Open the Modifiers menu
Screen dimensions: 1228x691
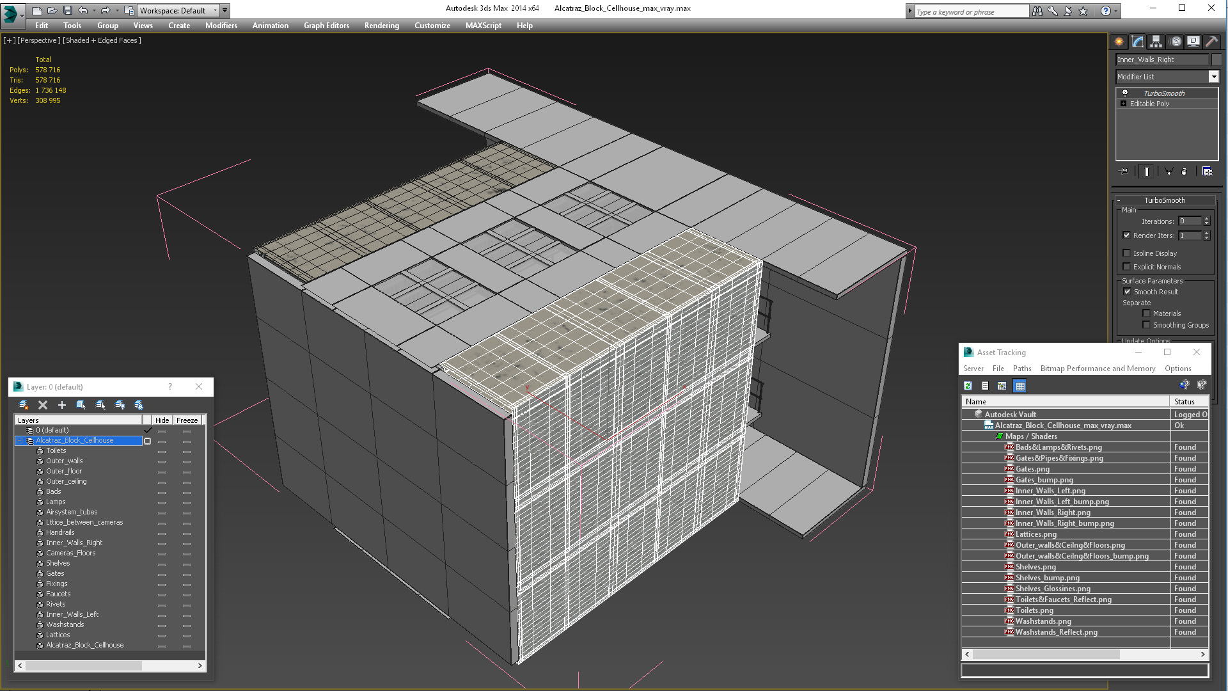(221, 26)
